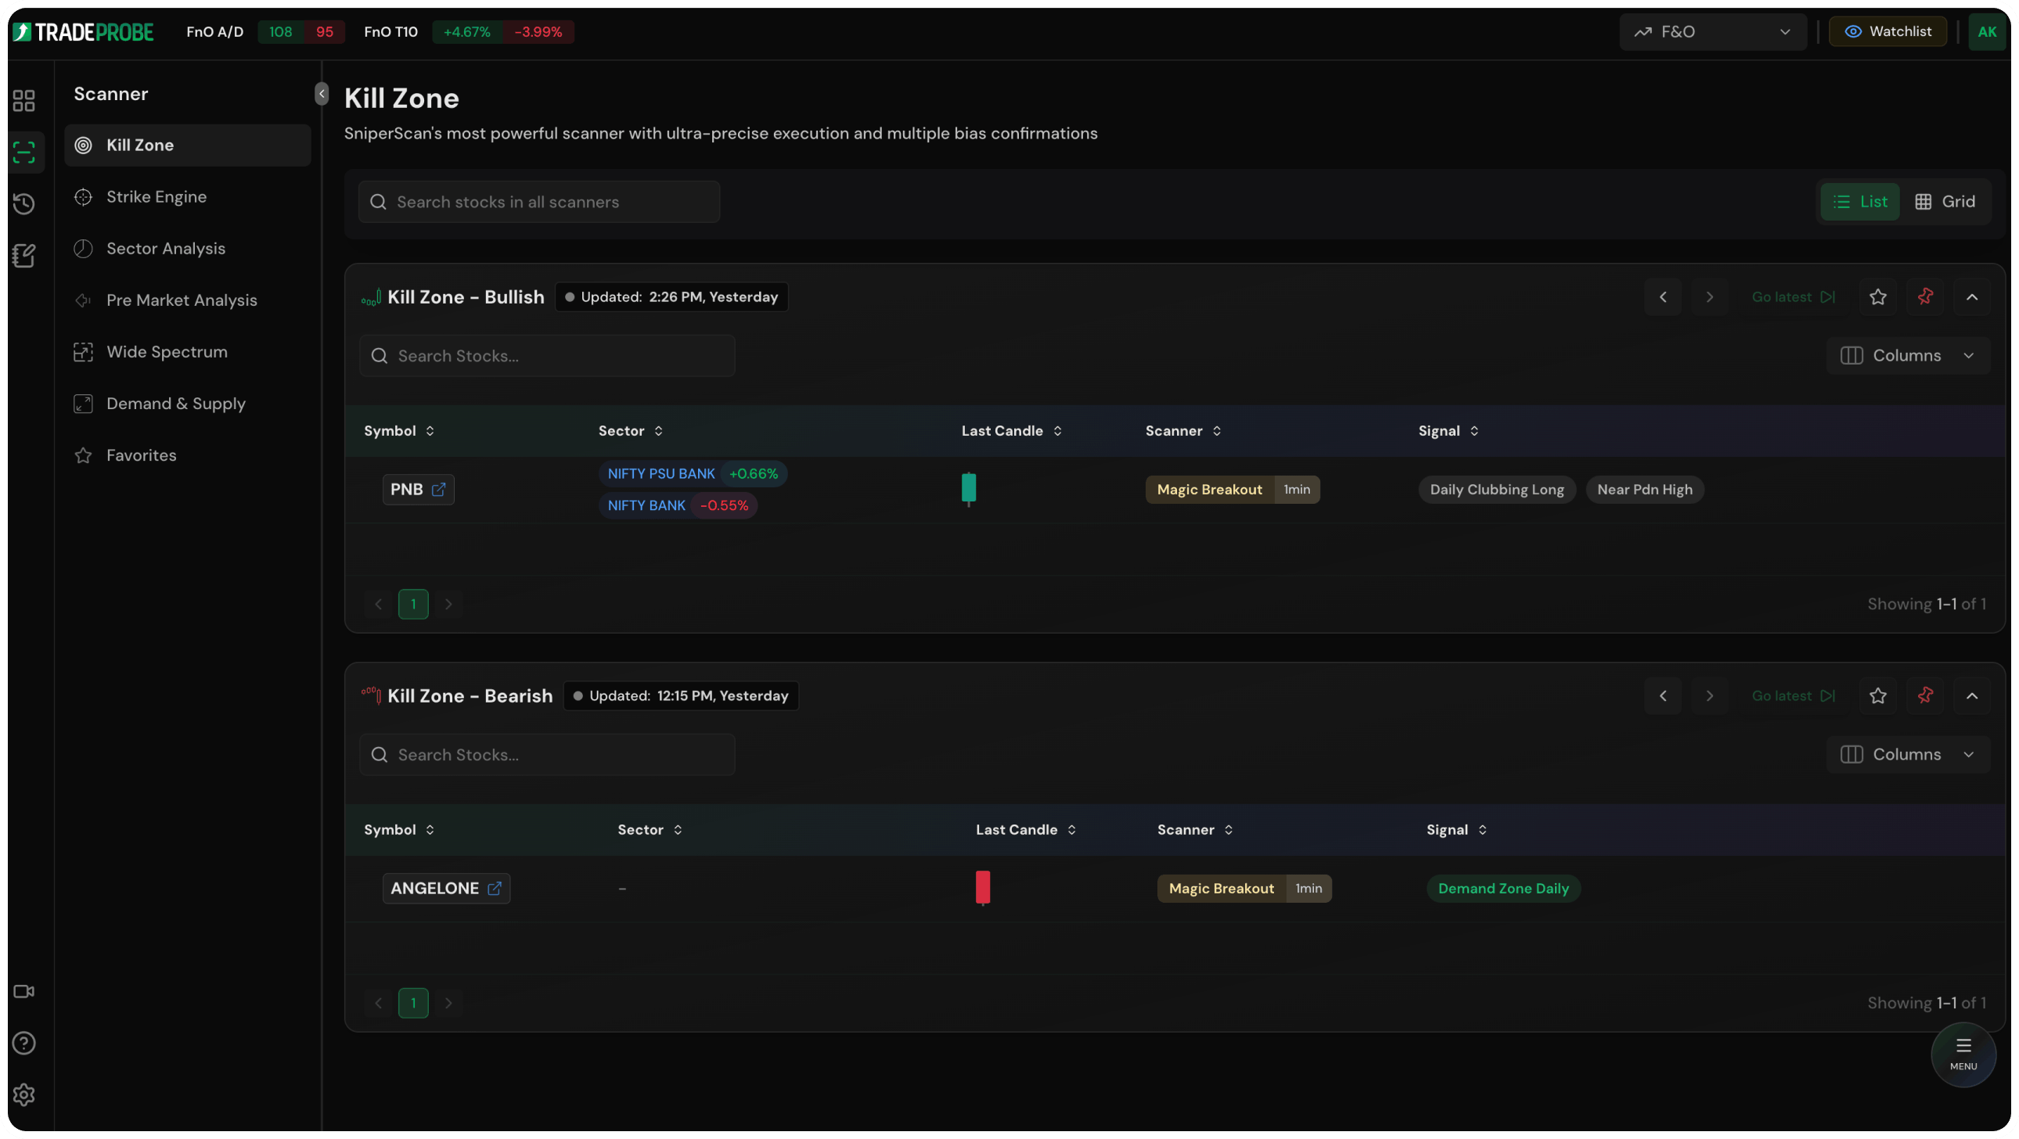This screenshot has width=2019, height=1139.
Task: Open ANGELONE external chart link icon
Action: coord(494,889)
